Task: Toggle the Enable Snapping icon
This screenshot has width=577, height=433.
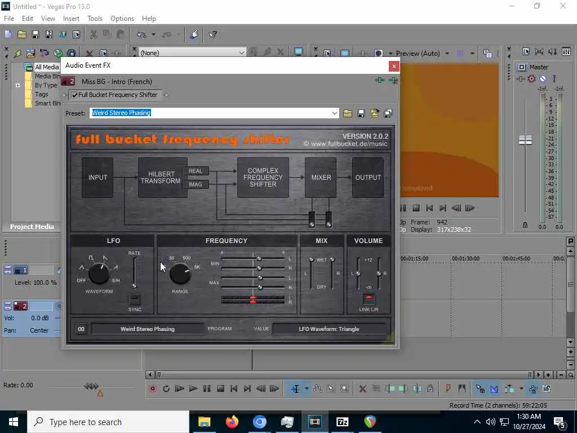Action: pos(480,388)
